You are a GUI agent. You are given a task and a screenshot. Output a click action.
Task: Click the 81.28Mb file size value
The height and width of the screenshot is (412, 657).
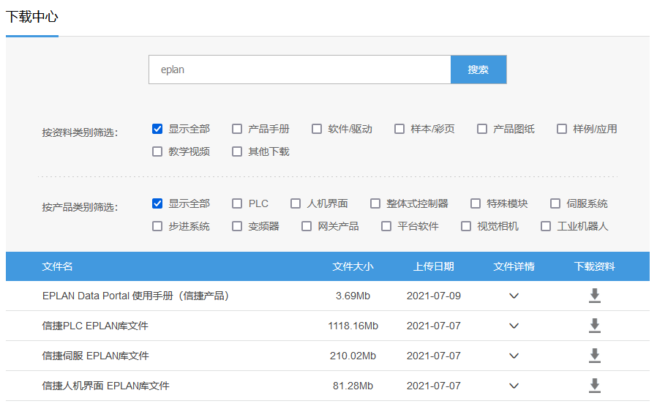pos(353,386)
